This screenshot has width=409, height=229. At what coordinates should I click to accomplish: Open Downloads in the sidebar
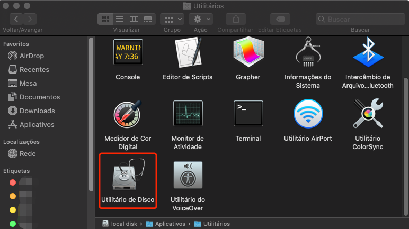click(x=31, y=111)
